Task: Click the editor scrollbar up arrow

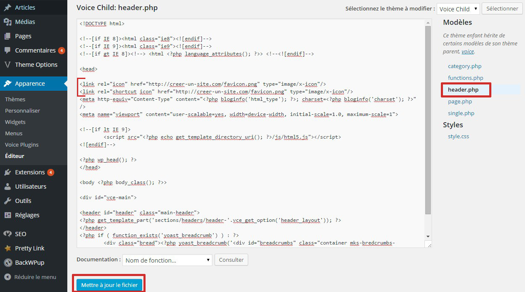Action: coord(428,22)
